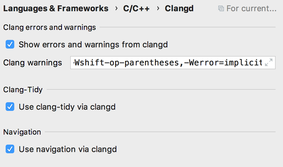Screen dimensions: 283x167
Task: Click the 'Clang errors and warnings' section header
Action: [x=49, y=27]
